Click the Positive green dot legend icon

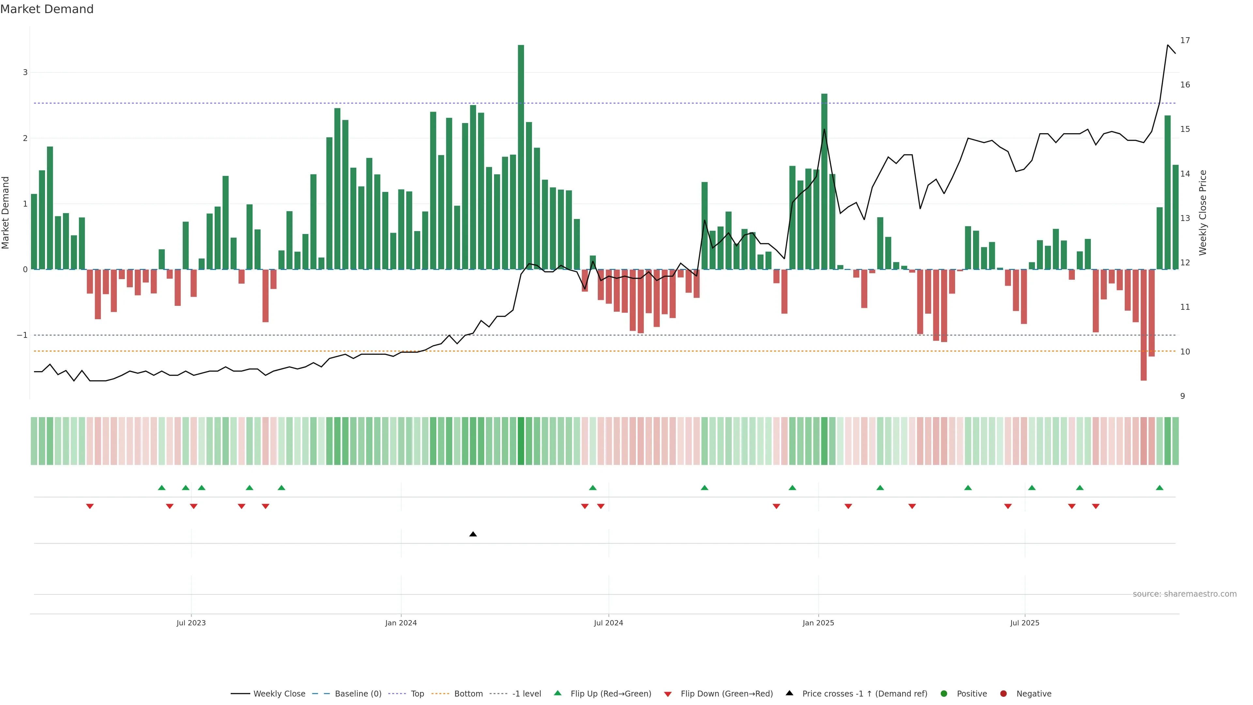coord(944,694)
